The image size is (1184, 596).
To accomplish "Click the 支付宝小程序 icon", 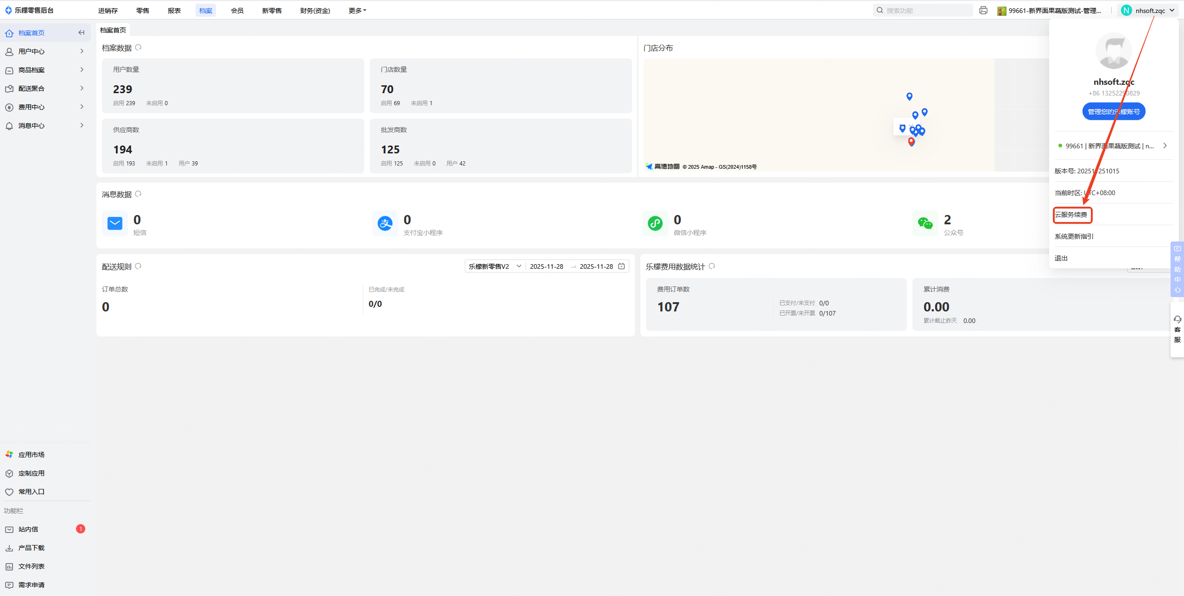I will click(x=385, y=223).
